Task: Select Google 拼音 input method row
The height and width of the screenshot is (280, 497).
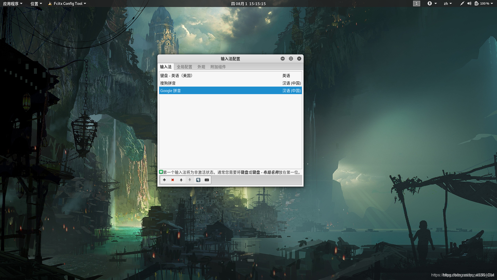Action: pyautogui.click(x=230, y=91)
